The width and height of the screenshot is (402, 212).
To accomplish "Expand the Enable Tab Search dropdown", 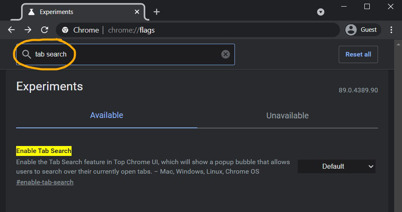I will (336, 166).
